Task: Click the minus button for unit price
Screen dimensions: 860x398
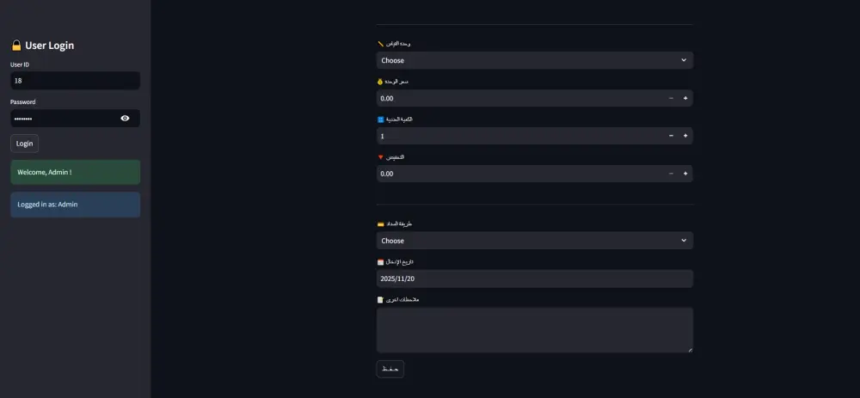Action: pos(671,98)
